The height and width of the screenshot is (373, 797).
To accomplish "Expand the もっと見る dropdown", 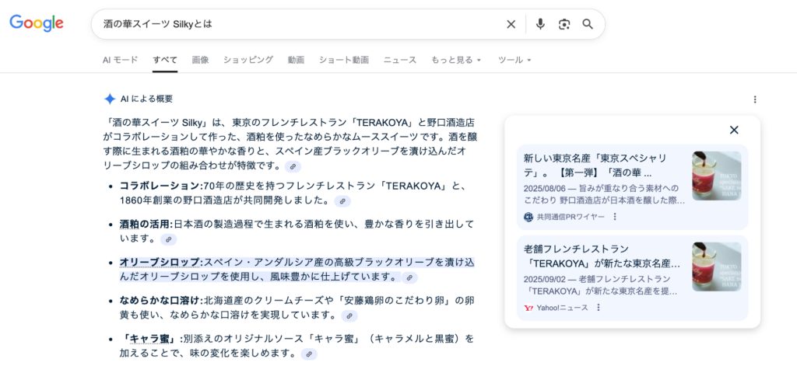I will (x=456, y=60).
